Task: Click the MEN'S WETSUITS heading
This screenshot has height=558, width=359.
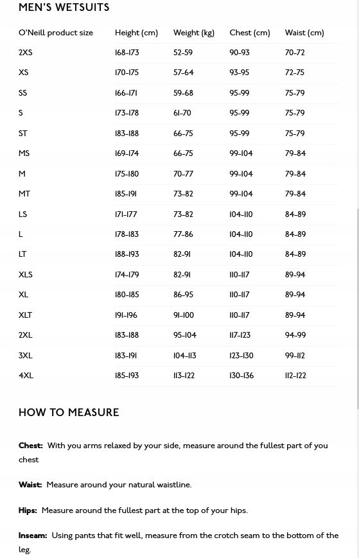Action: (x=64, y=7)
